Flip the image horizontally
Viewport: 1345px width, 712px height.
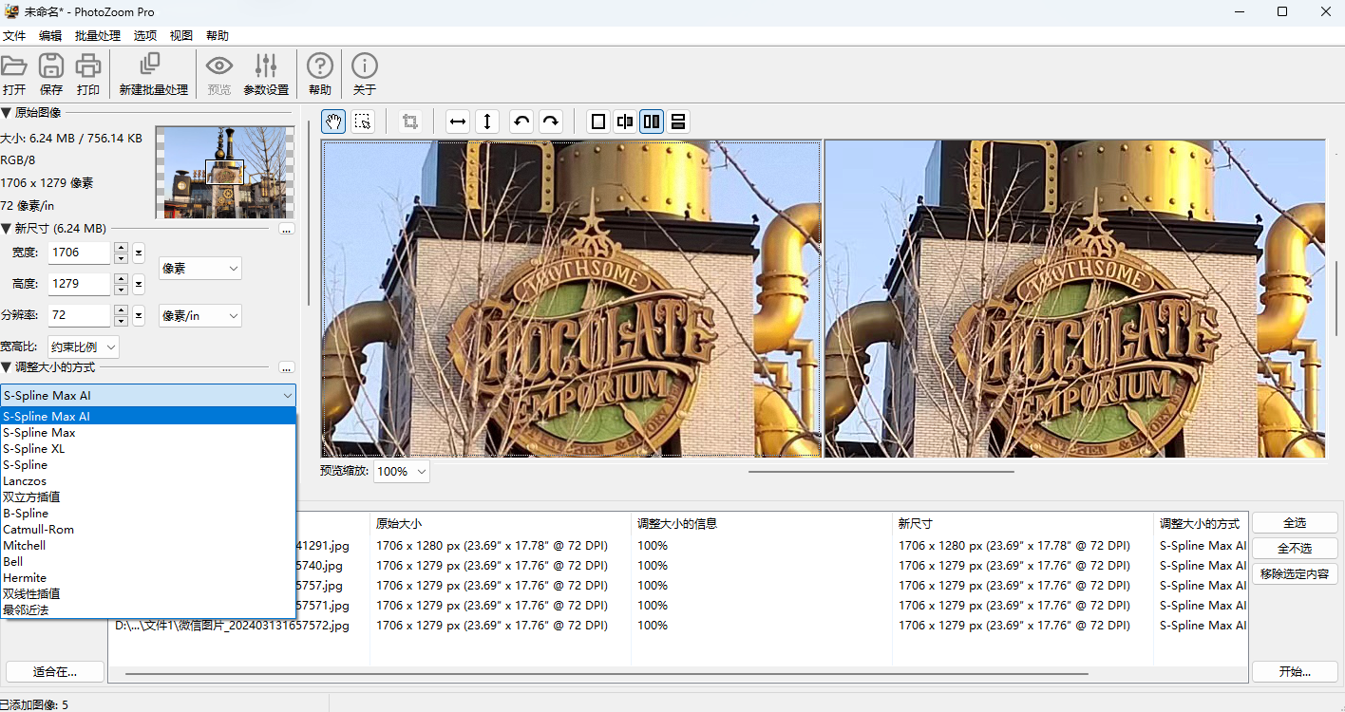[x=458, y=122]
